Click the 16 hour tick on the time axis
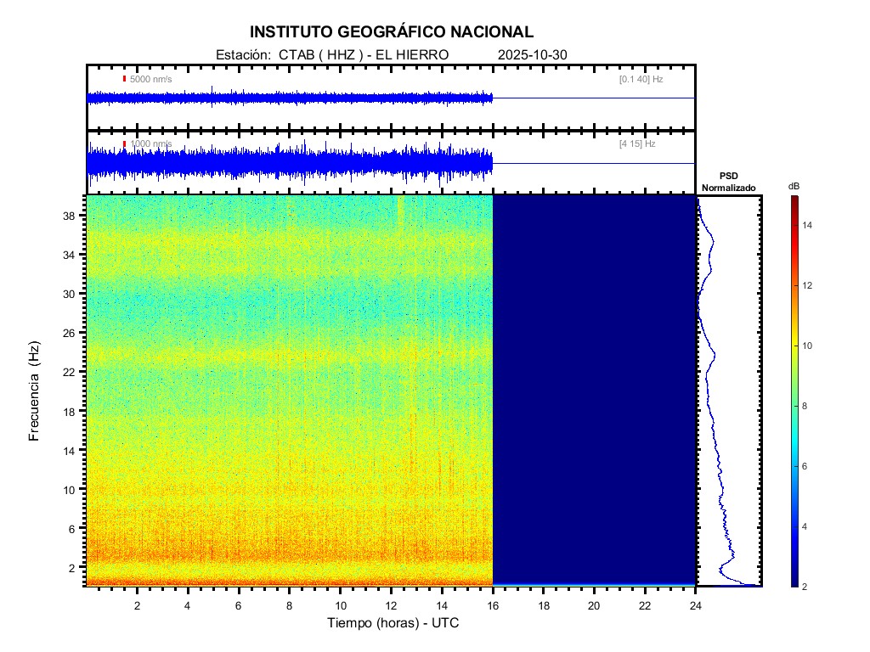This screenshot has width=870, height=652. pyautogui.click(x=493, y=604)
